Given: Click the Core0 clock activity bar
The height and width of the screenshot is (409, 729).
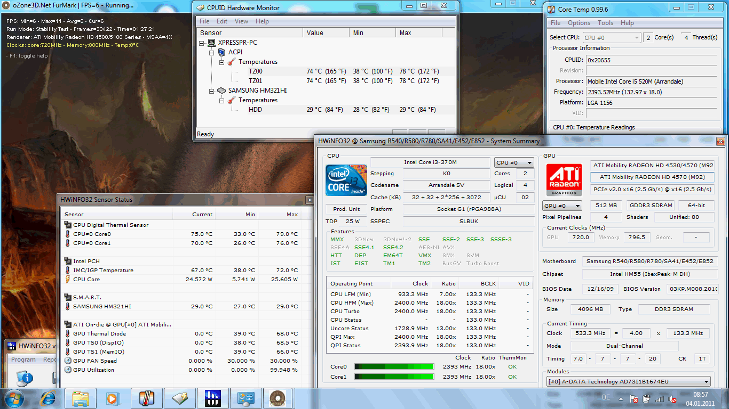Looking at the screenshot, I should pos(394,366).
